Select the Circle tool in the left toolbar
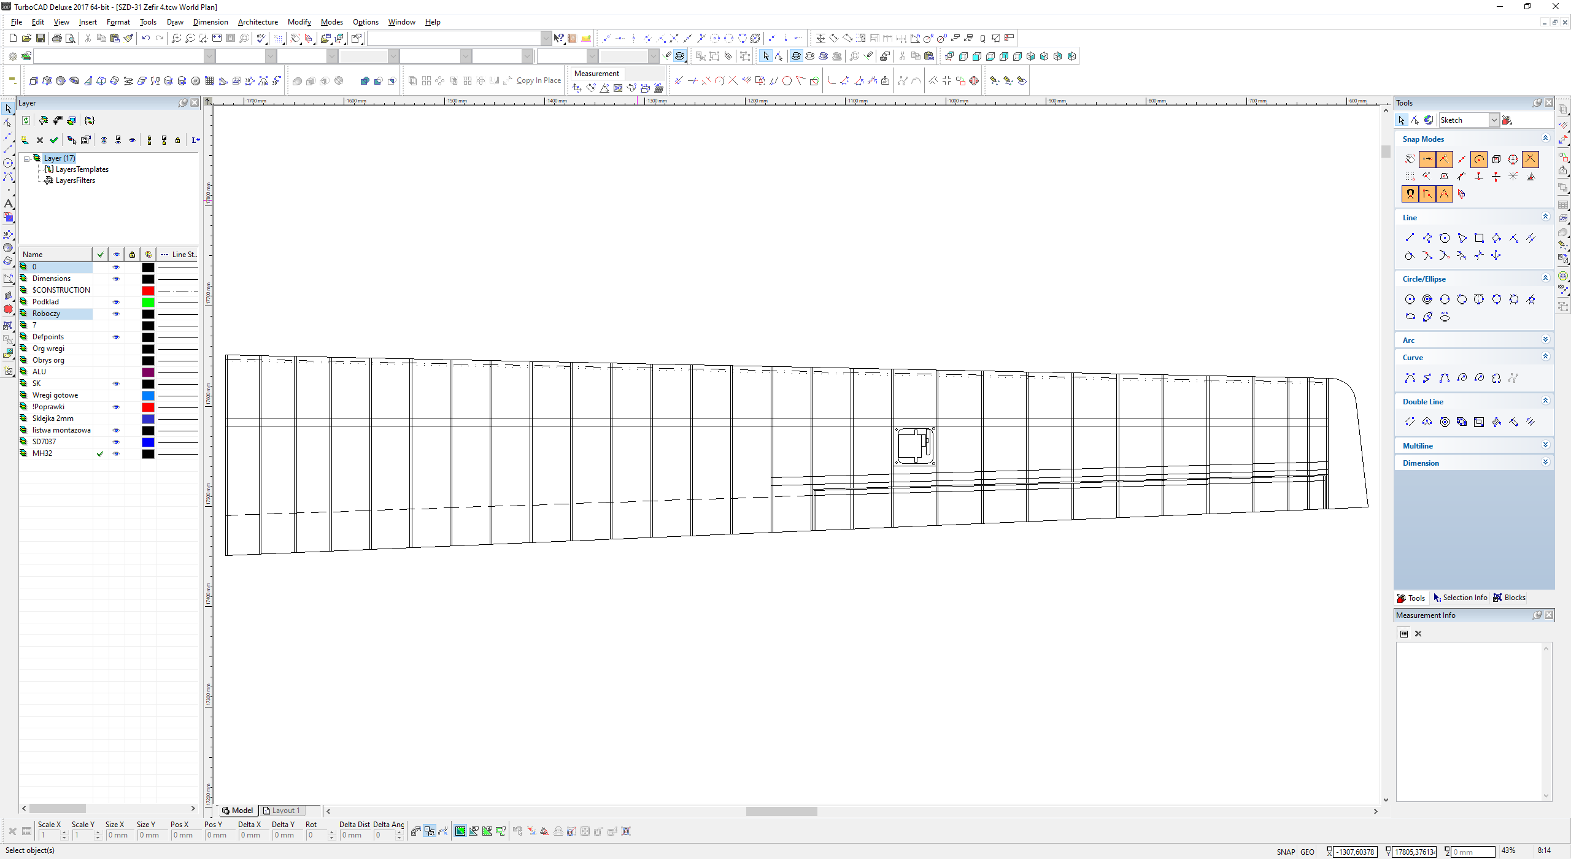Image resolution: width=1571 pixels, height=859 pixels. tap(8, 163)
